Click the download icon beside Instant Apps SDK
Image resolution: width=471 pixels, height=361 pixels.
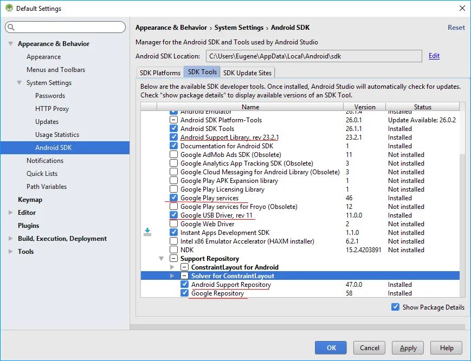click(x=147, y=232)
